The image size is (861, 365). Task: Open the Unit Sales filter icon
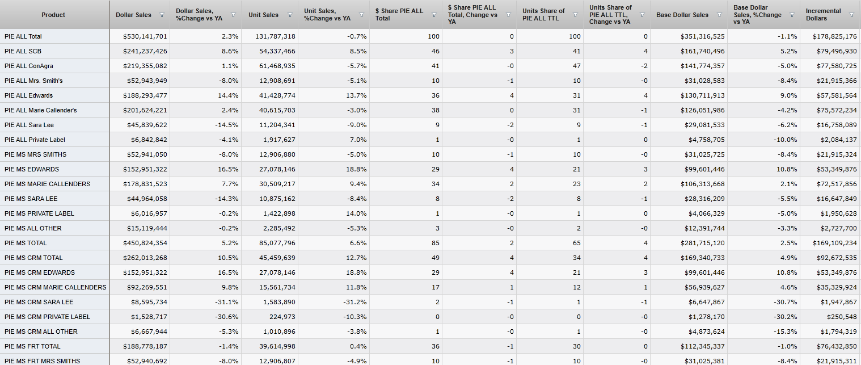point(290,15)
